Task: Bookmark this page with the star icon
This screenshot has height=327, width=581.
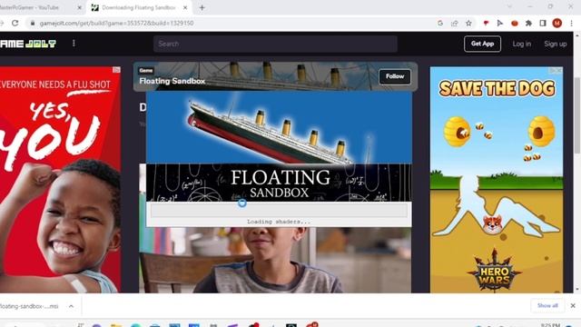Action: tap(468, 23)
